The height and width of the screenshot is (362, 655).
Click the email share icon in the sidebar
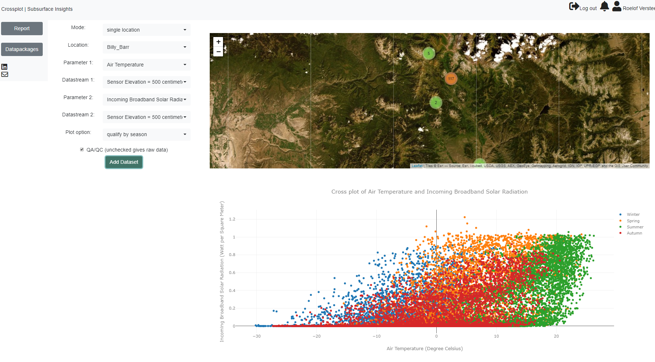click(x=5, y=74)
